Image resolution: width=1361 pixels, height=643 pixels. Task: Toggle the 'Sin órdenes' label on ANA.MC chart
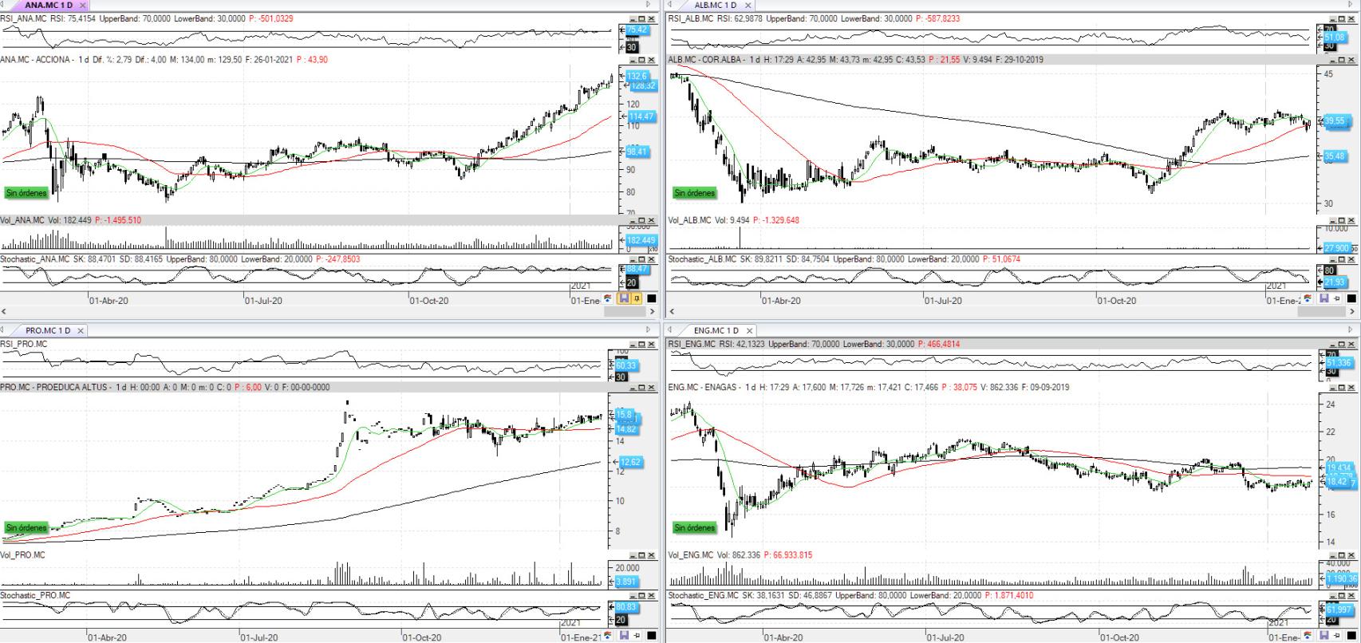click(x=26, y=193)
